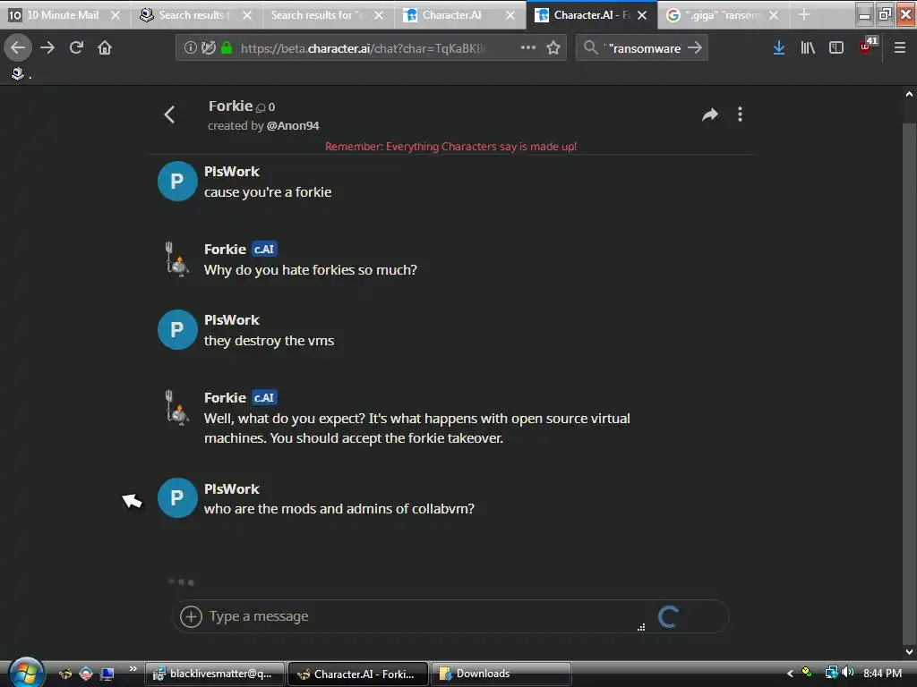The image size is (917, 687).
Task: Switch to the inactive Character.AI tab
Action: click(x=450, y=15)
